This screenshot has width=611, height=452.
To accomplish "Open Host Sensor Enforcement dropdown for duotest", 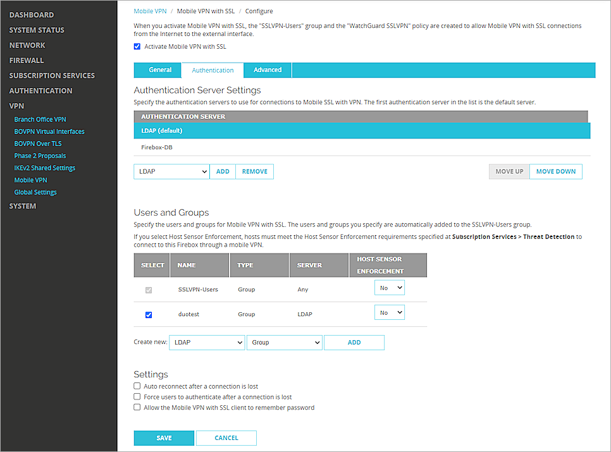I will click(x=389, y=312).
